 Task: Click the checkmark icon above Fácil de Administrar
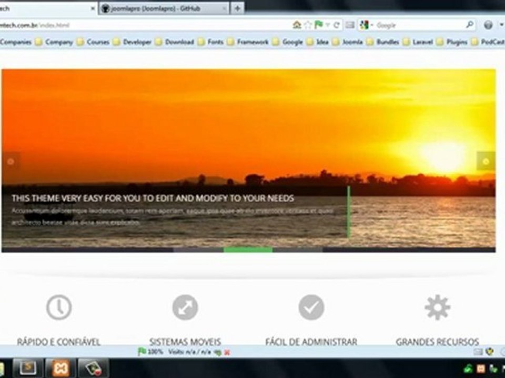[311, 307]
